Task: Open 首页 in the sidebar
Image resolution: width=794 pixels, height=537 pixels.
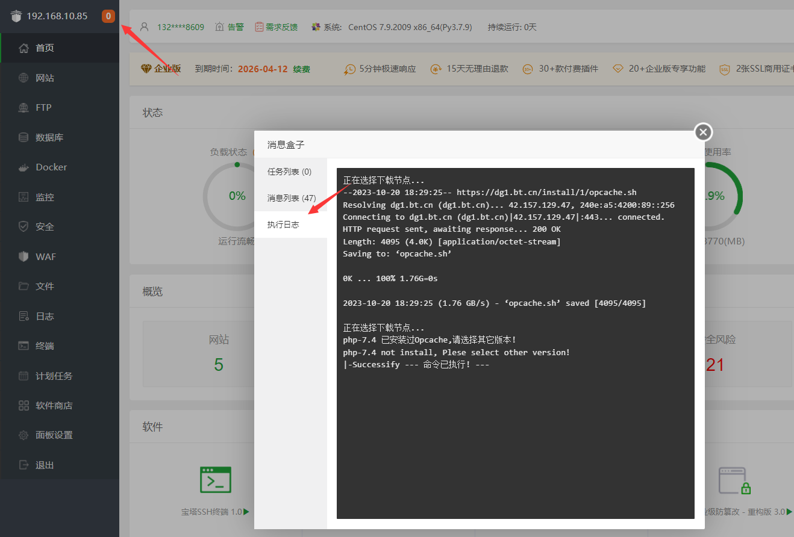Action: (60, 48)
